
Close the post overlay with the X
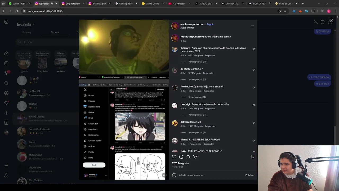[x=331, y=20]
